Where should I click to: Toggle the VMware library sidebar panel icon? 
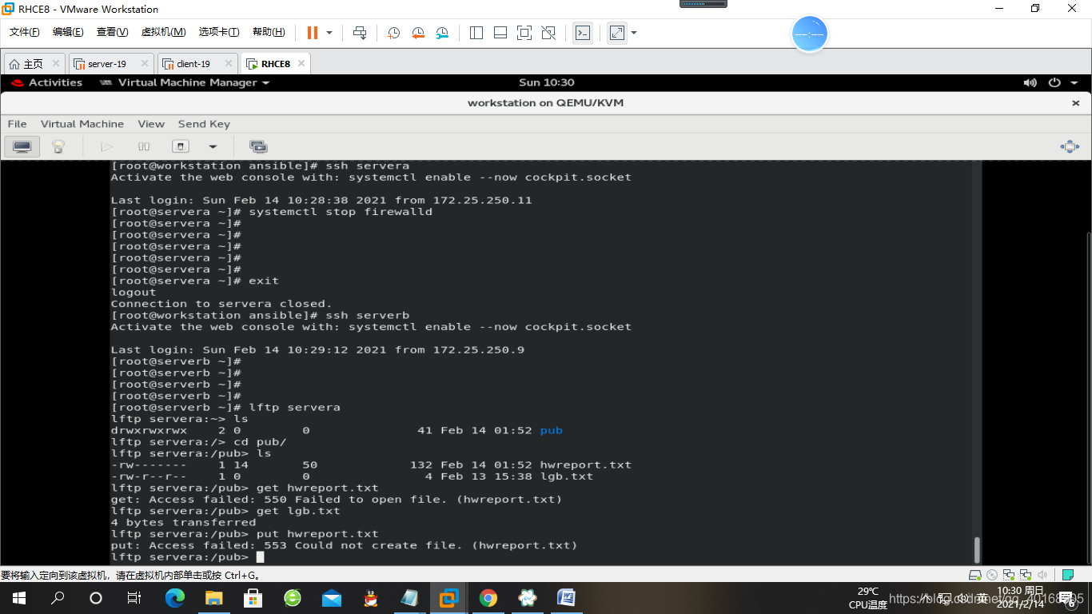(476, 33)
